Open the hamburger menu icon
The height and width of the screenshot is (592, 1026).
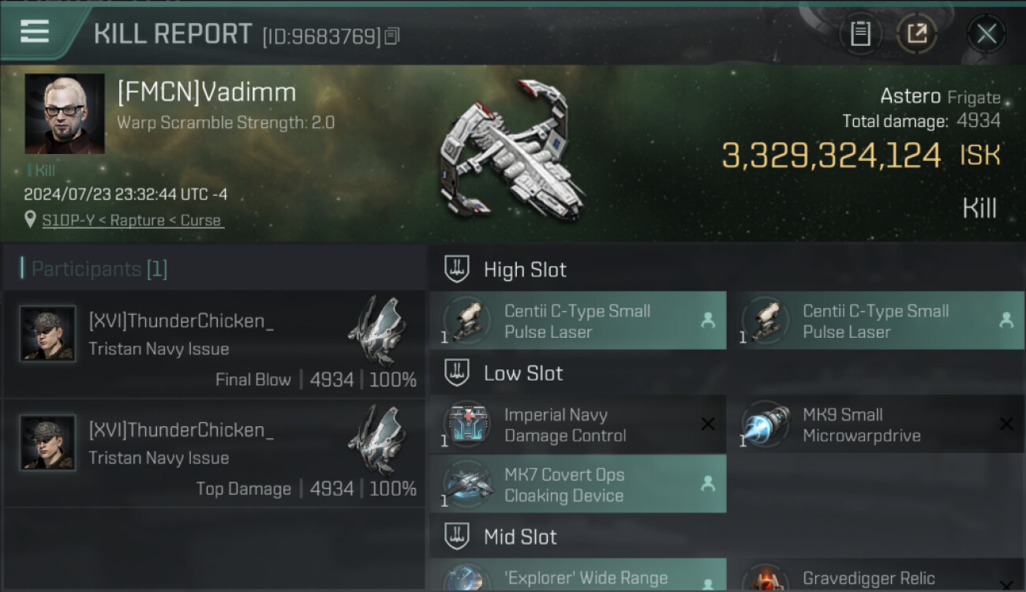[34, 32]
